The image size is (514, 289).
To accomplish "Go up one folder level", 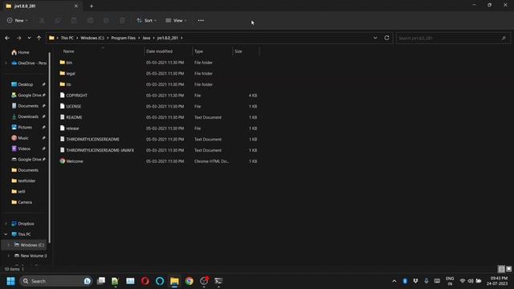I will point(39,38).
